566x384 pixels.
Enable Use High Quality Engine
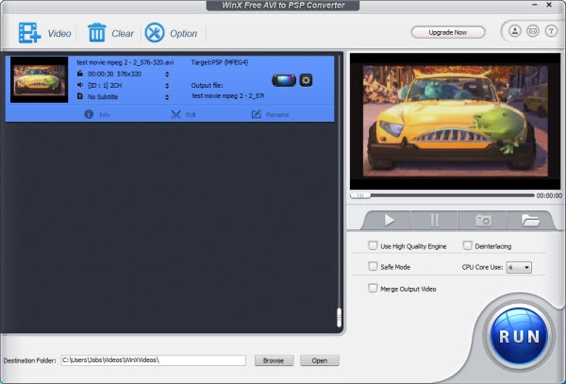click(373, 245)
